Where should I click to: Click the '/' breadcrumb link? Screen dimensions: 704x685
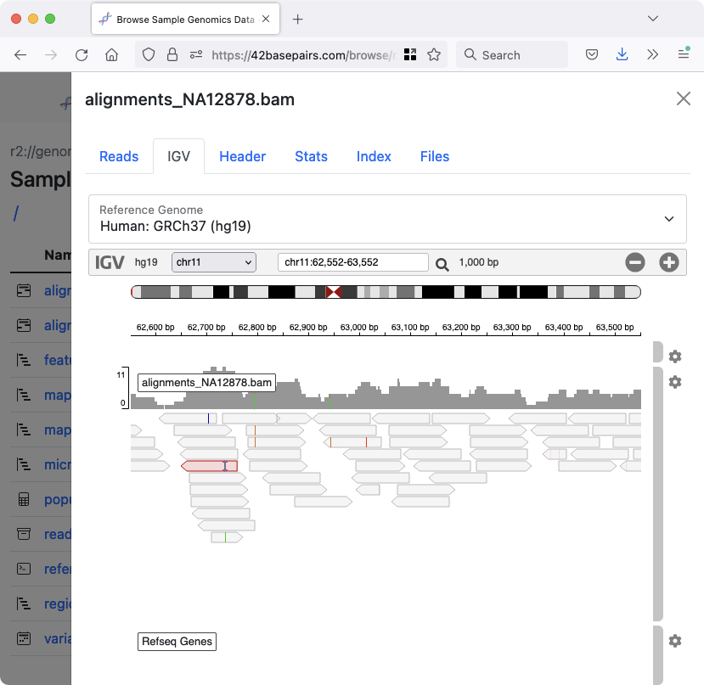pyautogui.click(x=15, y=213)
